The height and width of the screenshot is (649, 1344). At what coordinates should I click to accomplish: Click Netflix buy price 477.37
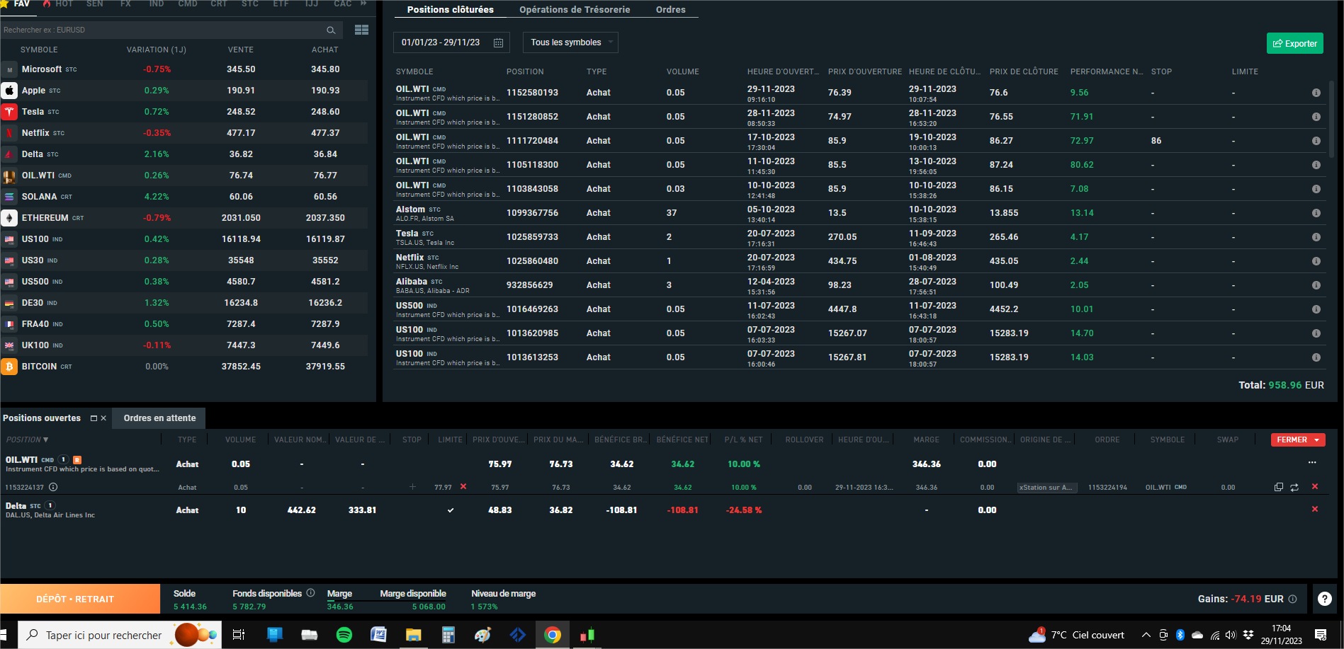click(x=325, y=133)
